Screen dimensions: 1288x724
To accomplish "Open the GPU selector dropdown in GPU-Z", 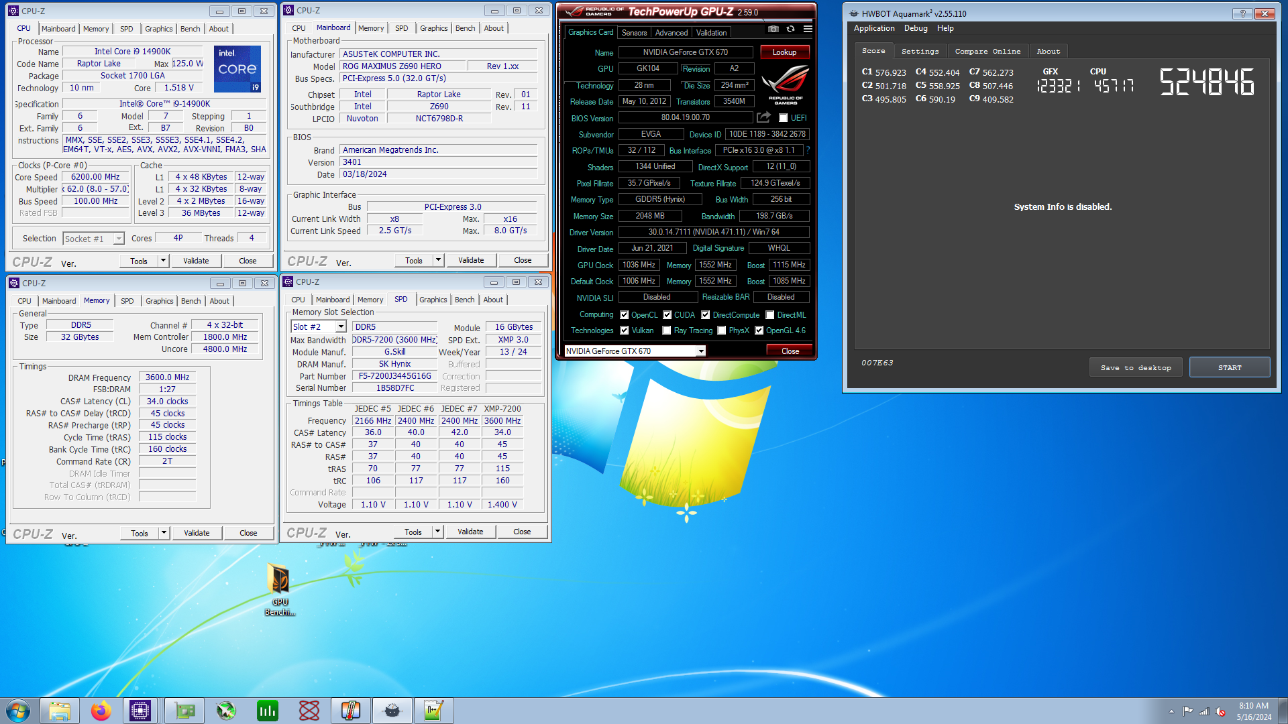I will tap(635, 351).
